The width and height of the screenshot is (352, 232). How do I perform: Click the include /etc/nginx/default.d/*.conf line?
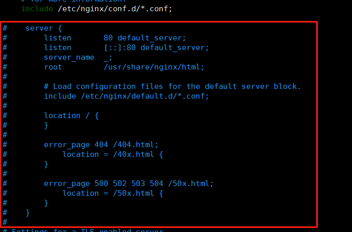click(126, 96)
